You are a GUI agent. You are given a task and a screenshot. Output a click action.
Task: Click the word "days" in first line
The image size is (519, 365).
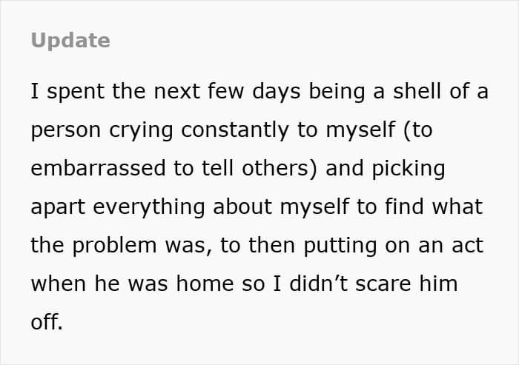[x=277, y=92]
